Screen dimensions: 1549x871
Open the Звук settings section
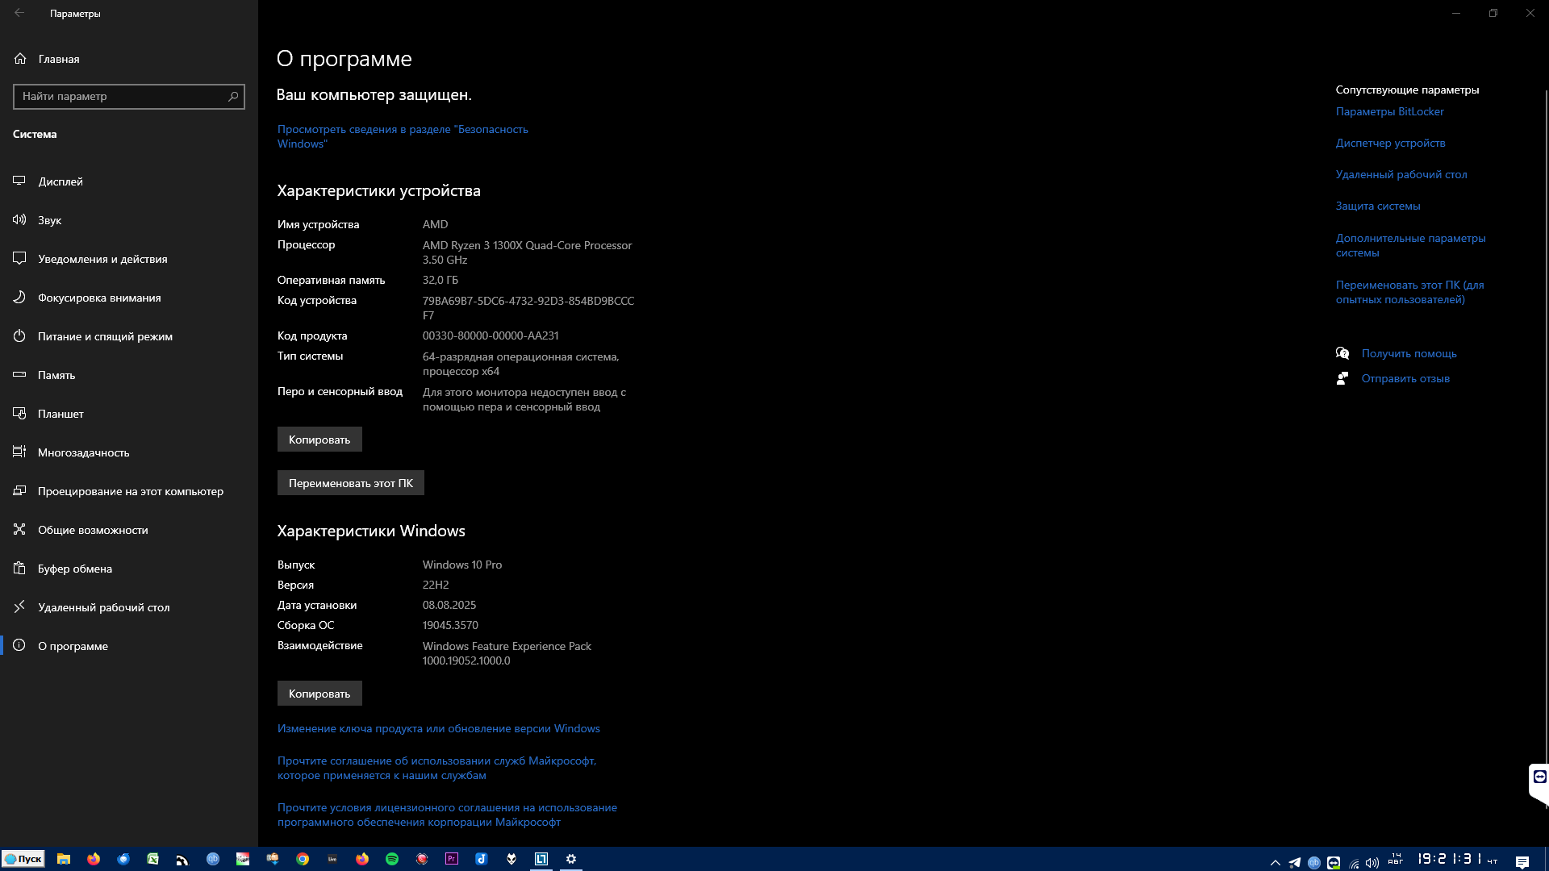(129, 220)
